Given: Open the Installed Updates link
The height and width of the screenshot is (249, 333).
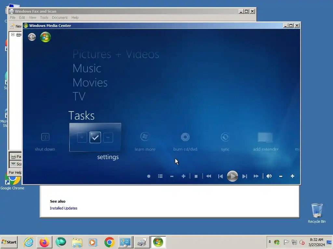Looking at the screenshot, I should click(x=63, y=208).
